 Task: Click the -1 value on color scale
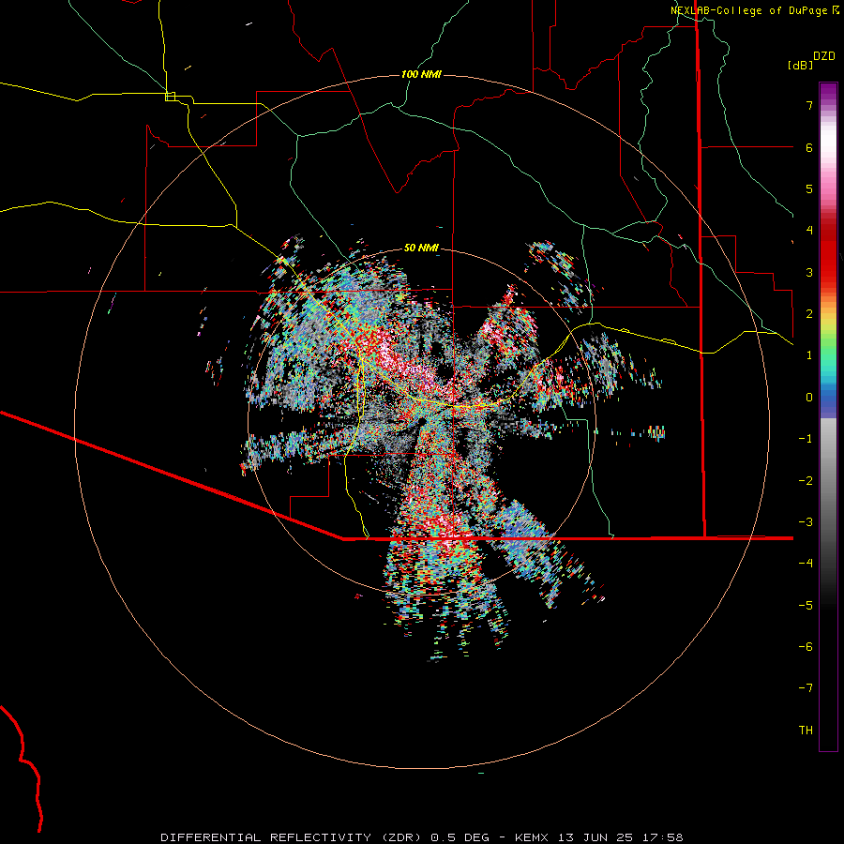point(806,439)
